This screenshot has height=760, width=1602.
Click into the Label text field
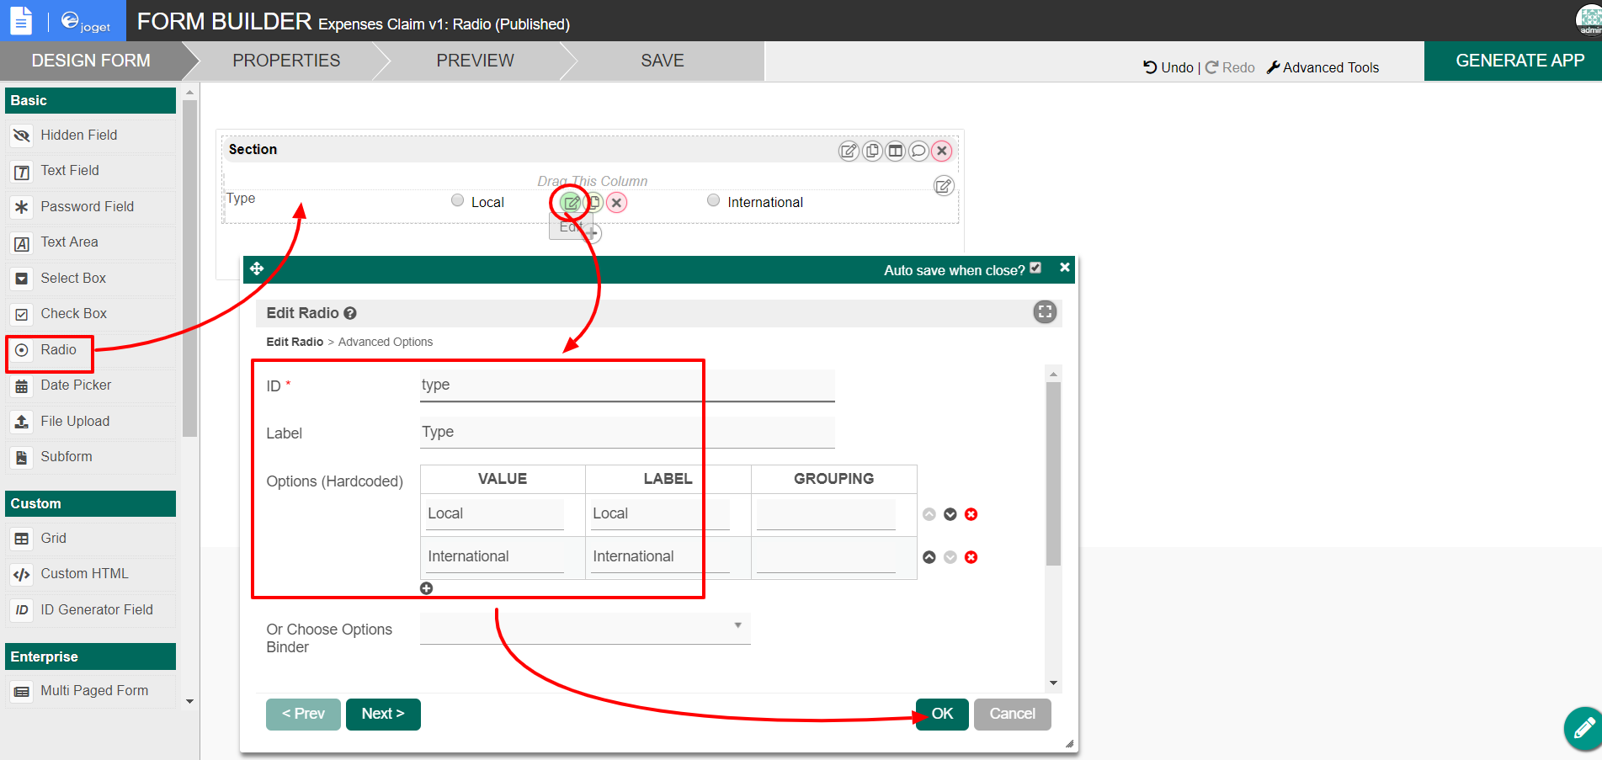tap(626, 432)
